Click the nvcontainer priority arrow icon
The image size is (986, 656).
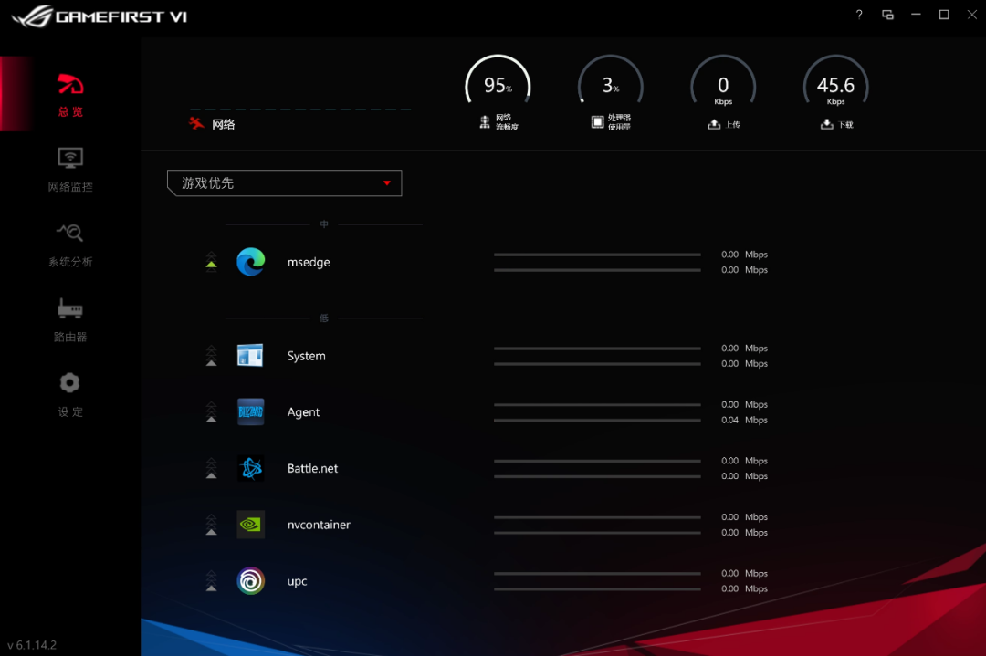211,525
